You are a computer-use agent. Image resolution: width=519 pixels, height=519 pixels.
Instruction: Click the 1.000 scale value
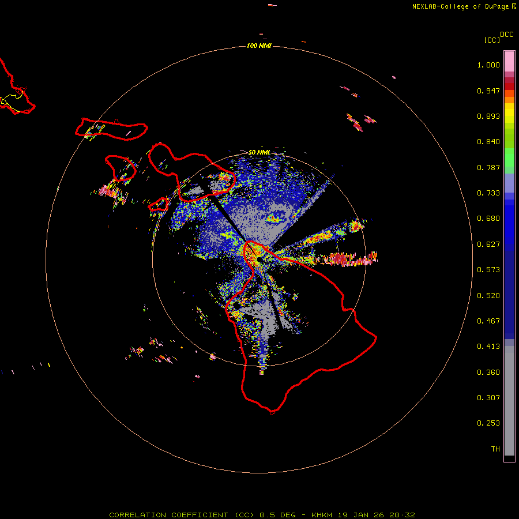488,65
